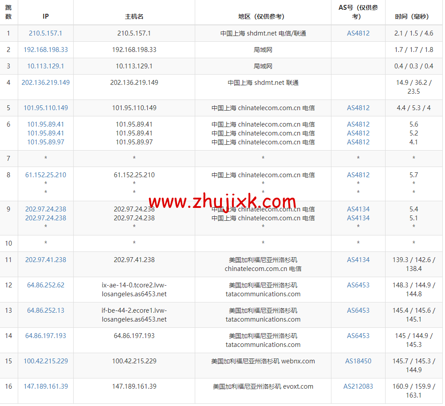
Task: Open AS6453 link in hop 13
Action: (x=358, y=310)
